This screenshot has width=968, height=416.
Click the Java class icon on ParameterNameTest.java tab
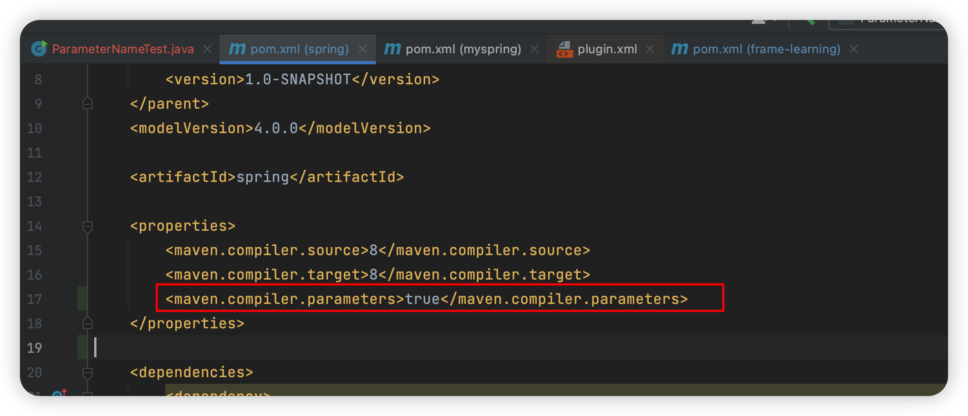(39, 49)
